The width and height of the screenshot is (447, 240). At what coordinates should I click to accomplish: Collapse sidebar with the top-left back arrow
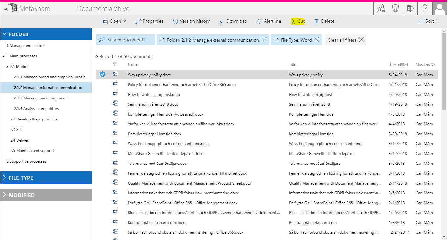6,9
